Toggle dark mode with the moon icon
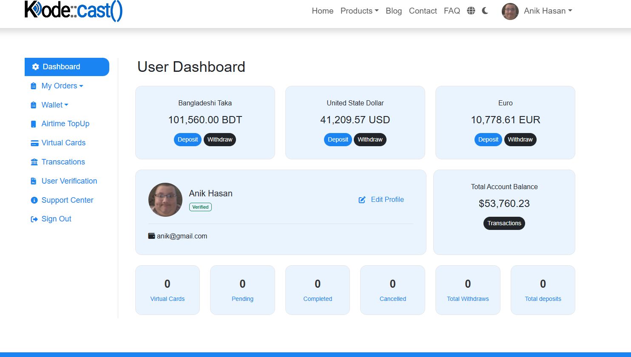 click(485, 11)
